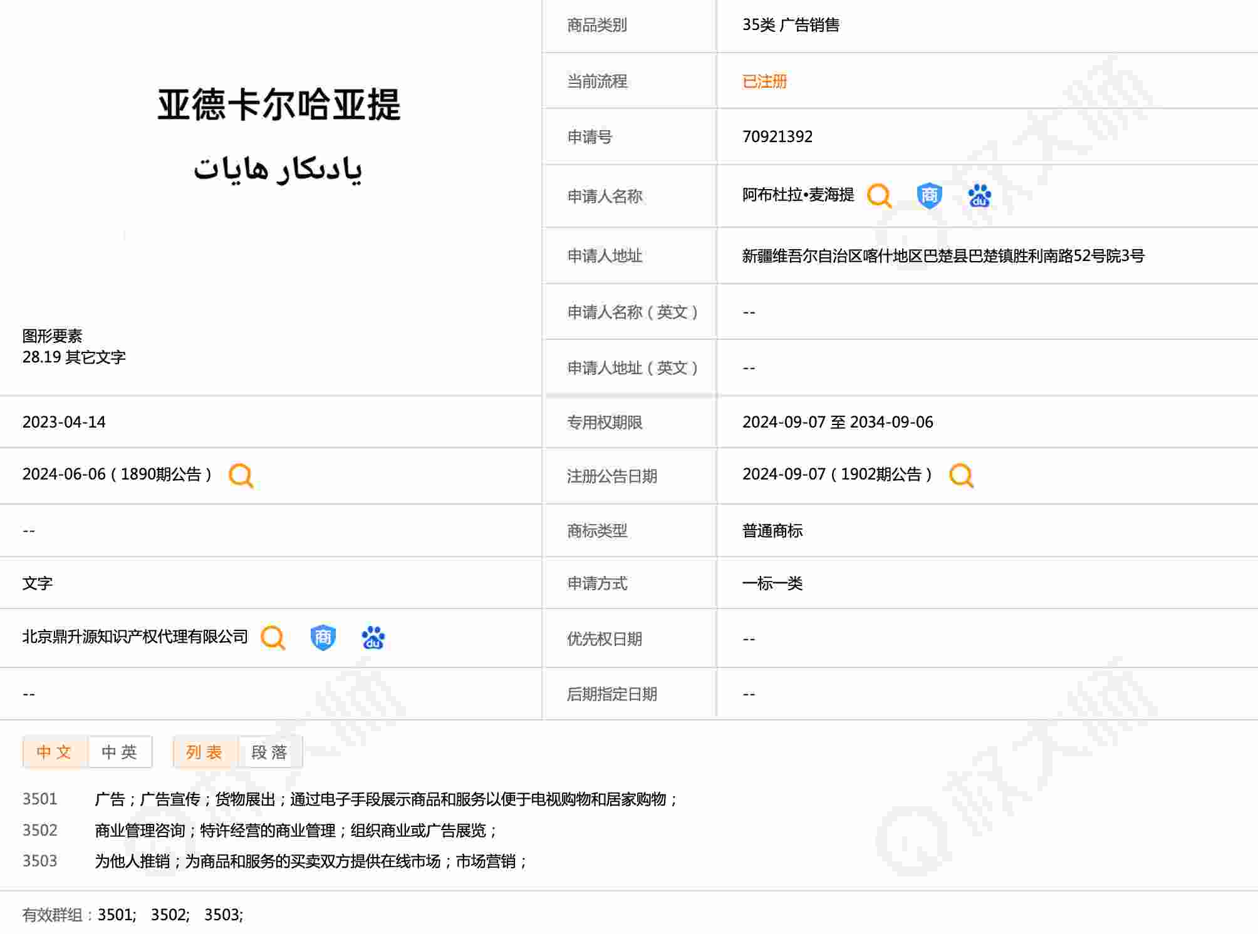This screenshot has width=1258, height=934.
Task: Click 2024-06-06 (1890期公告) announcement text
Action: tap(117, 475)
